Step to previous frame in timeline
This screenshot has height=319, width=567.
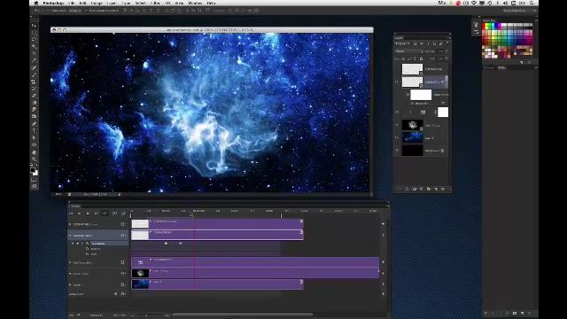point(79,214)
